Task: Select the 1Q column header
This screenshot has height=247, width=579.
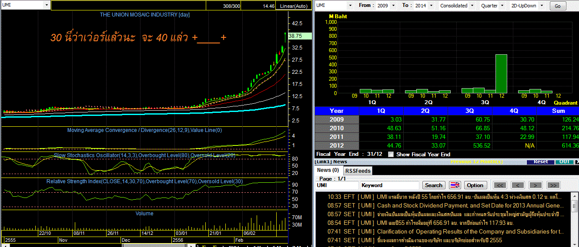Action: click(382, 111)
